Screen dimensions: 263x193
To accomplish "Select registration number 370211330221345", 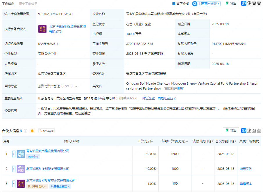I will point(139,44).
